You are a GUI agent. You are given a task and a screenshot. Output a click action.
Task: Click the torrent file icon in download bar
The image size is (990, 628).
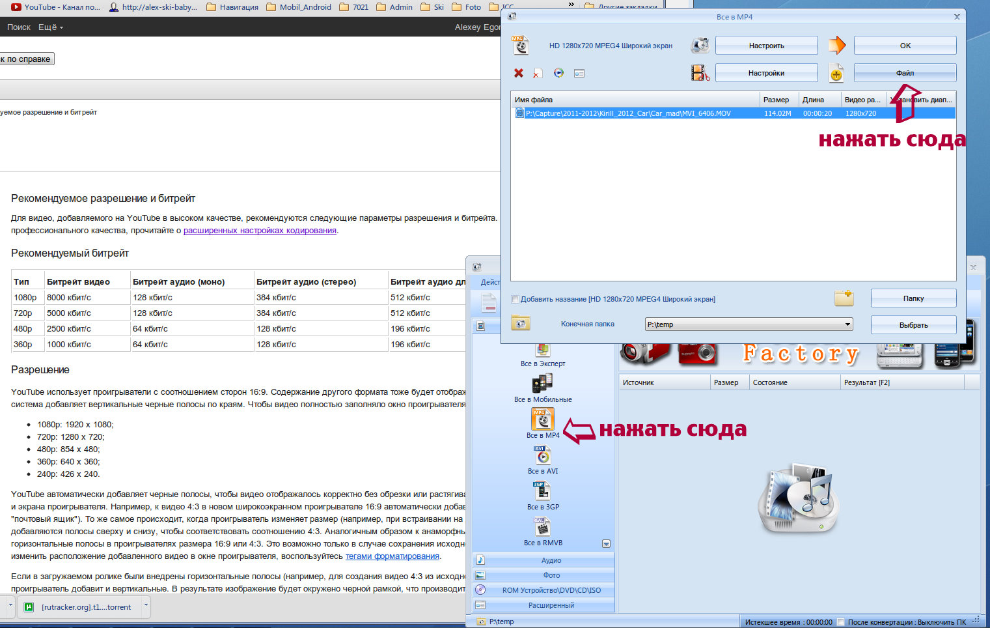pos(29,607)
